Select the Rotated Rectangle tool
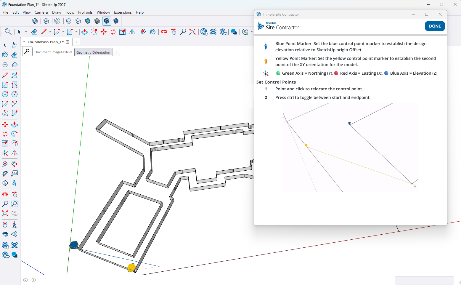461x285 pixels. click(14, 85)
